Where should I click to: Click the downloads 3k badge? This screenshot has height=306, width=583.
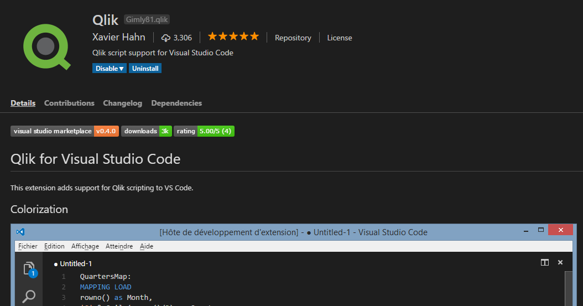pyautogui.click(x=147, y=131)
